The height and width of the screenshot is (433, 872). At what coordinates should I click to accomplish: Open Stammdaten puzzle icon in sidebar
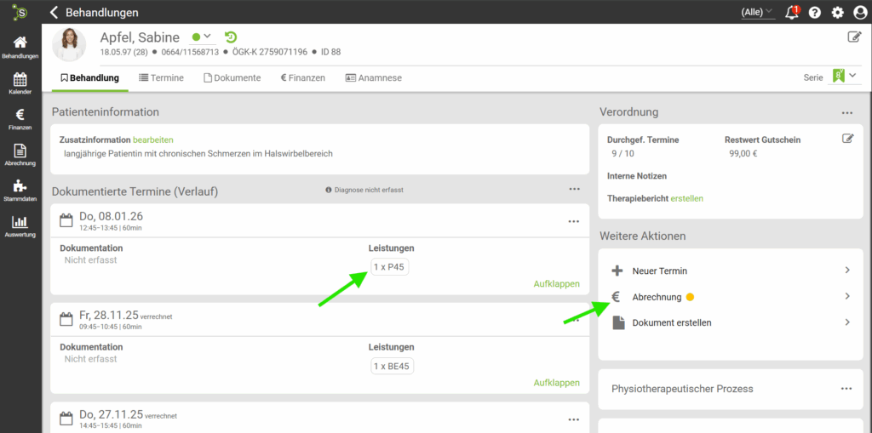click(20, 190)
